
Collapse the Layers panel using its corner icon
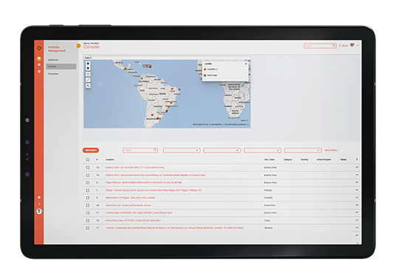pos(246,63)
